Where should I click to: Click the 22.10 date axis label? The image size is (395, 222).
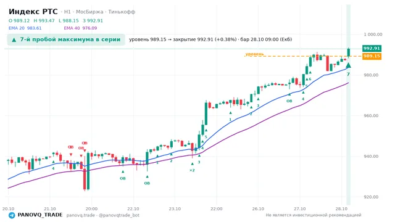pos(133,209)
